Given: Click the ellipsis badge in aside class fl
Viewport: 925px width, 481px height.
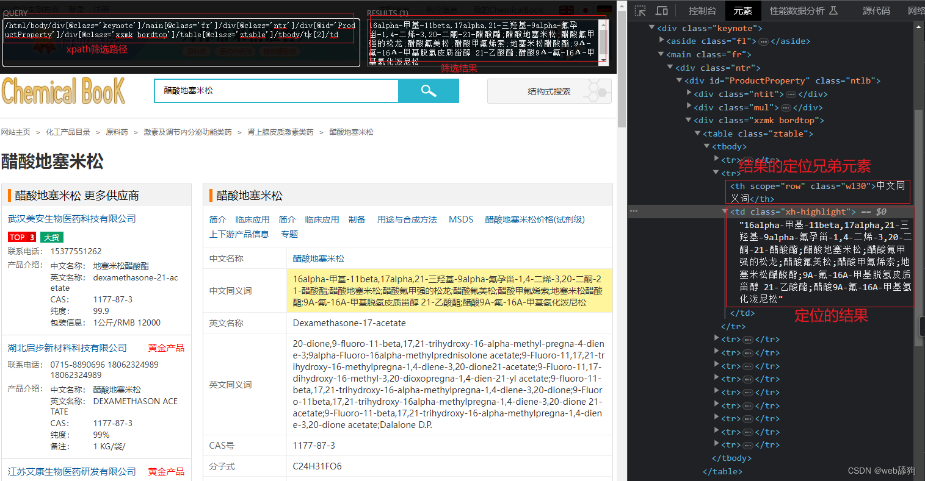Looking at the screenshot, I should pos(763,41).
